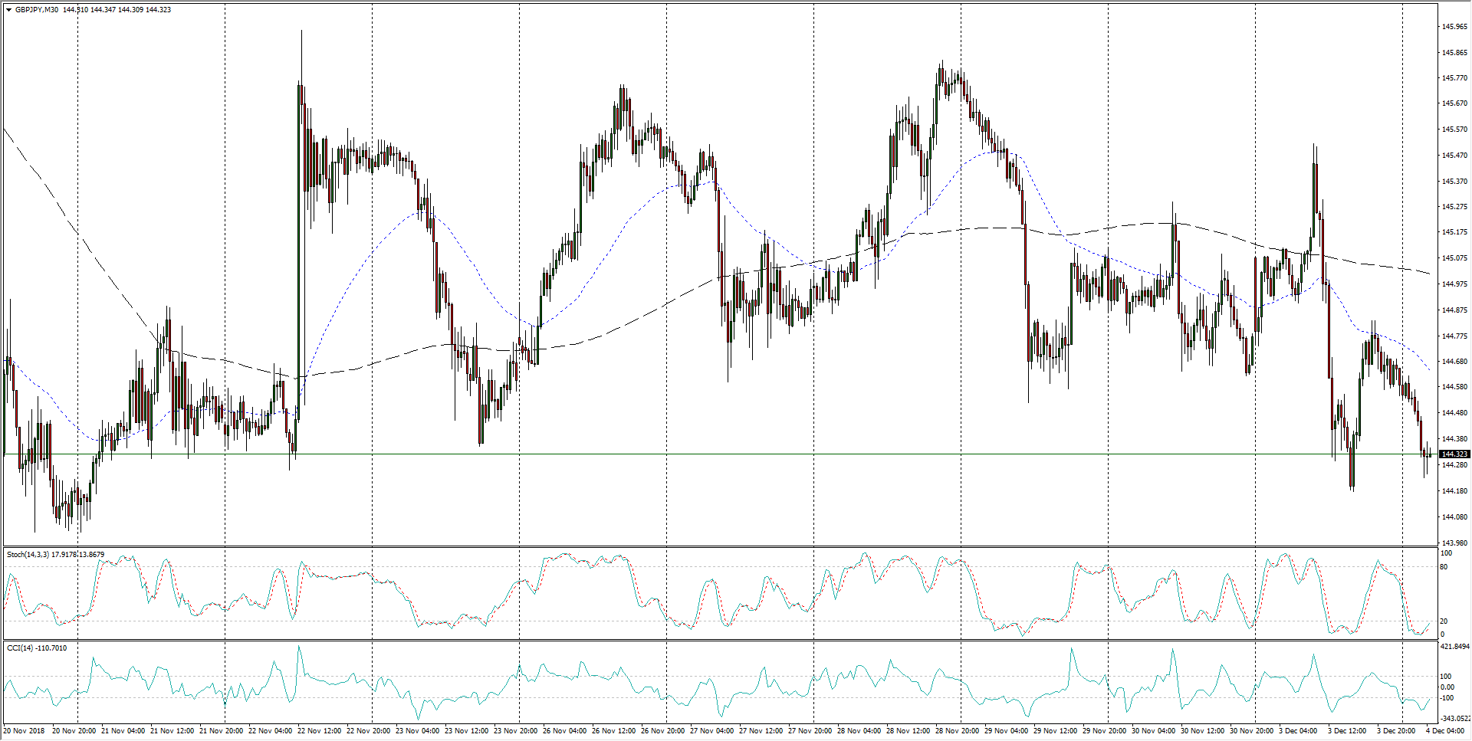
Task: Click the 4 Dec 04:00 time label
Action: click(x=1444, y=731)
